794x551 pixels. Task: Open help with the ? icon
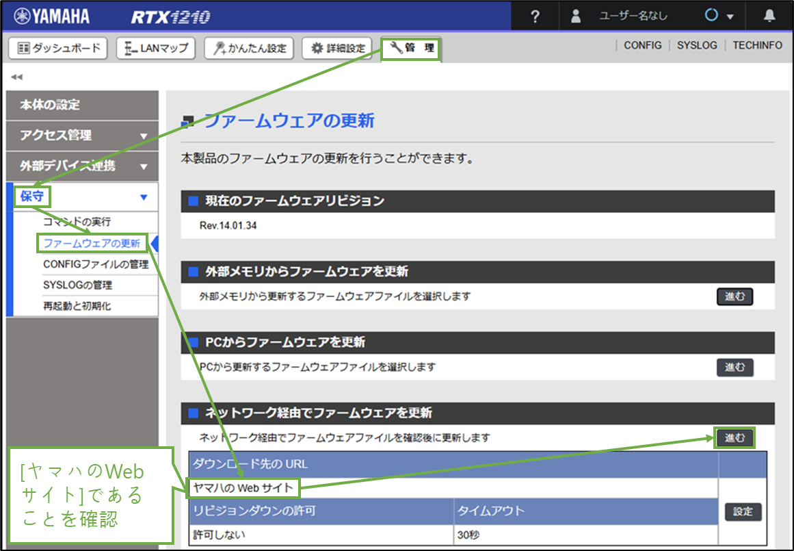click(x=534, y=15)
